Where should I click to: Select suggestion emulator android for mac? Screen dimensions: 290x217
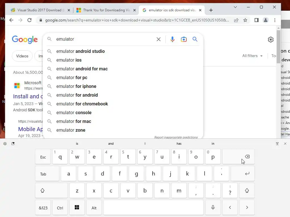point(123,69)
